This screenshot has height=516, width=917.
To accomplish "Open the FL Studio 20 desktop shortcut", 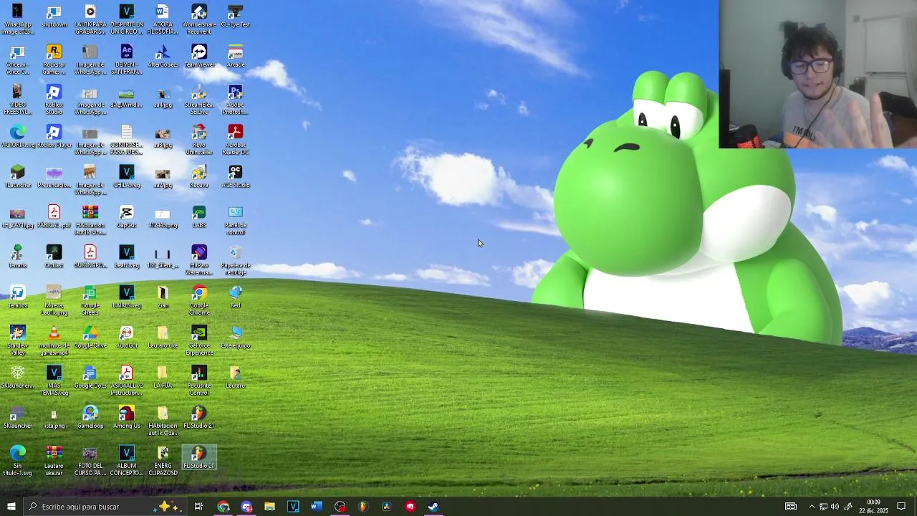I will tap(199, 458).
